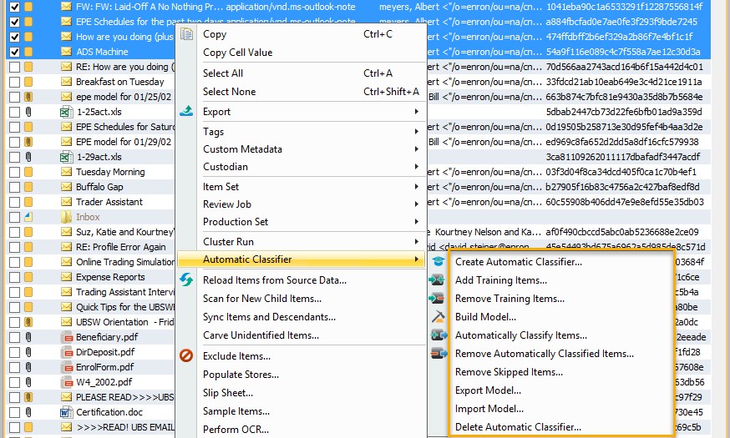This screenshot has height=438, width=730.
Task: Click the PDF icon for EnrolForm.pdf
Action: point(67,367)
